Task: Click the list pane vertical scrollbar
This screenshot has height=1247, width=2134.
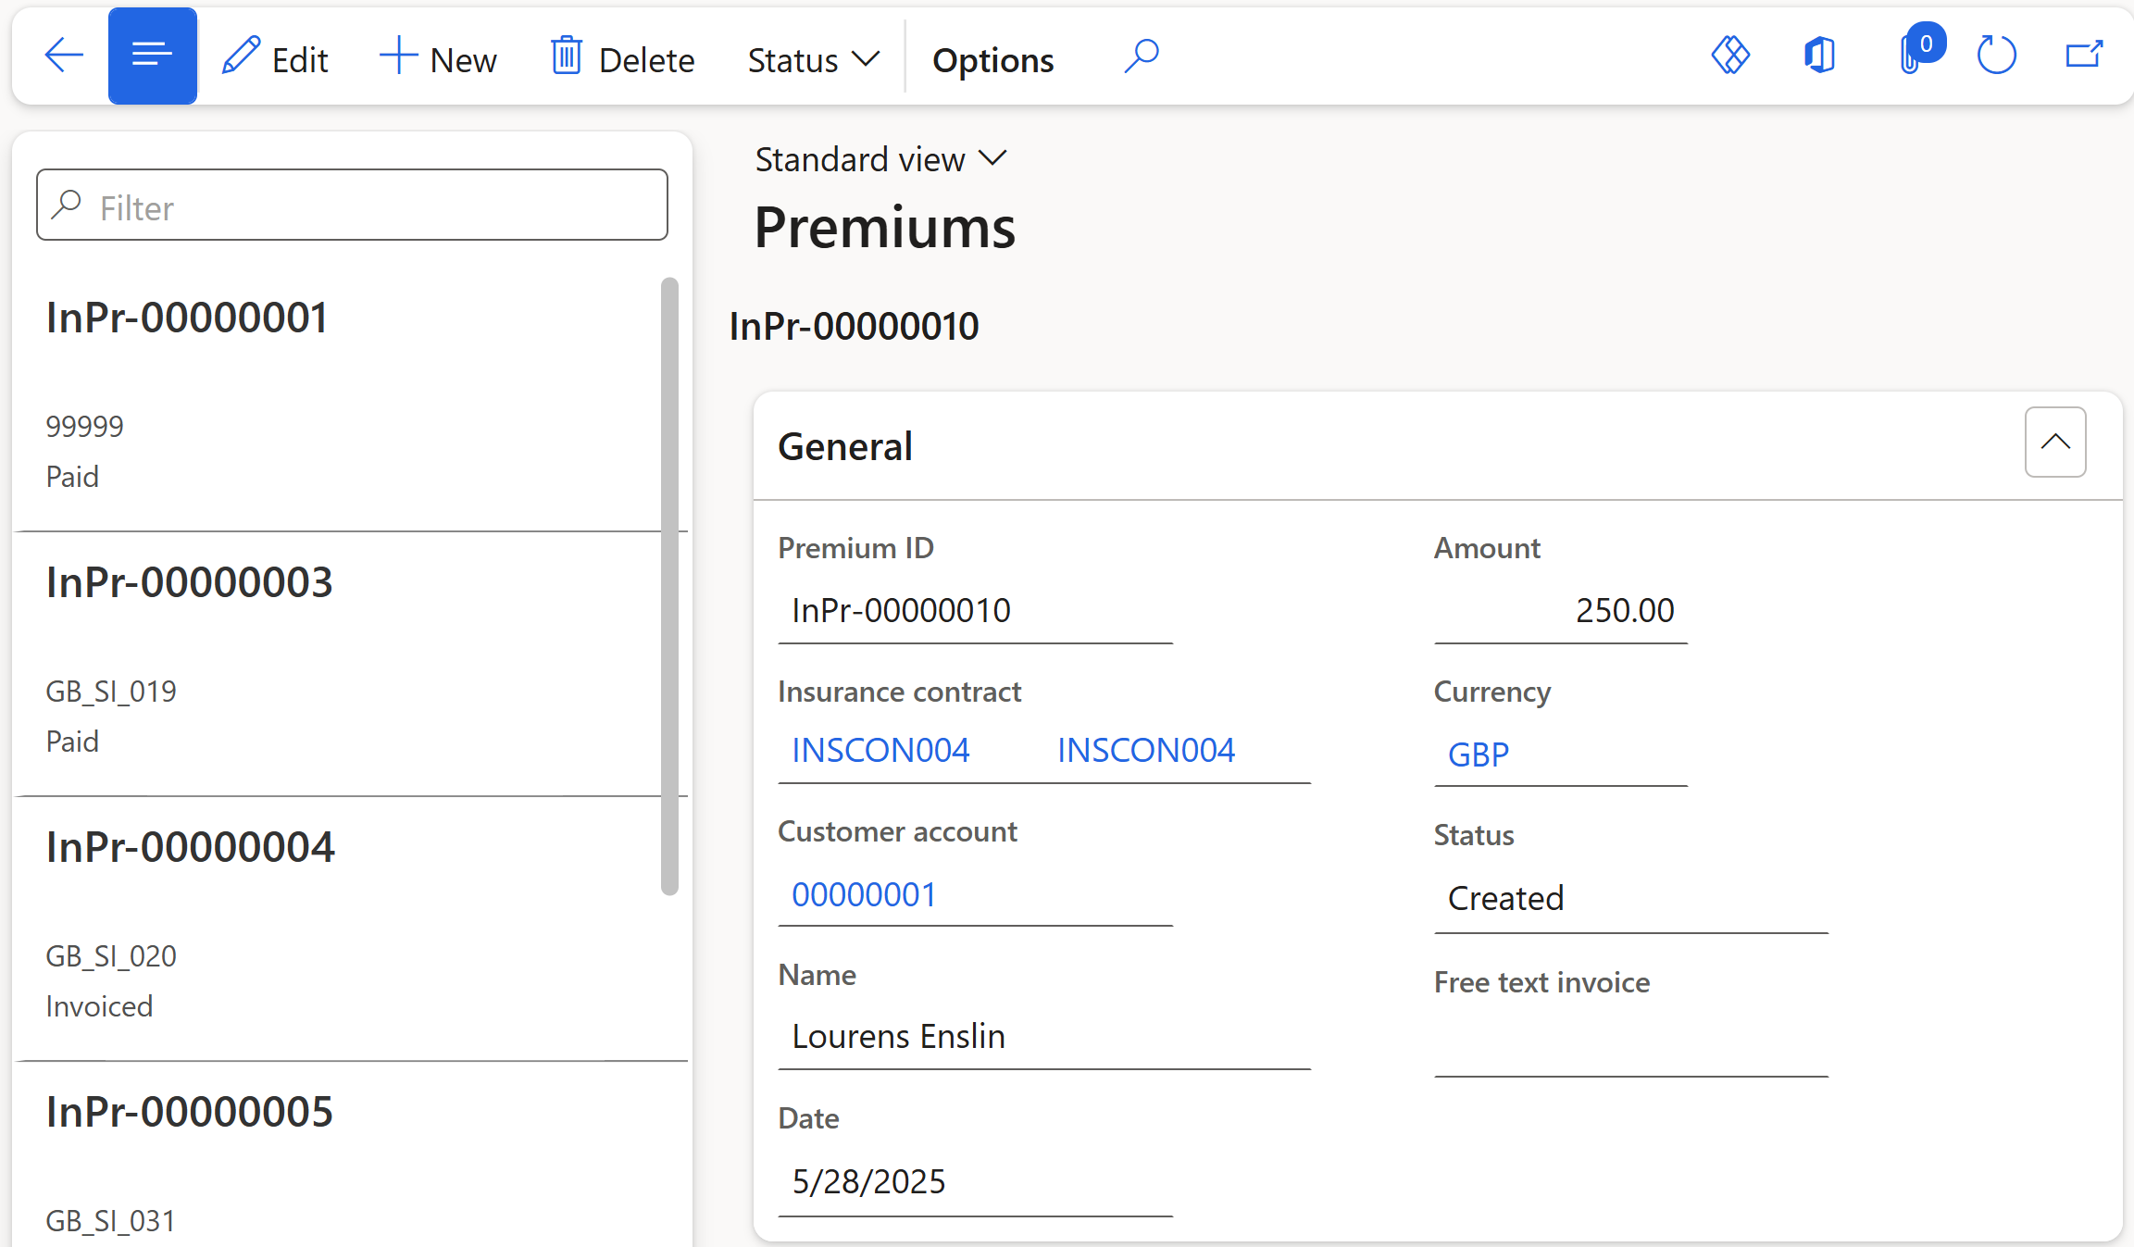Action: click(x=670, y=583)
